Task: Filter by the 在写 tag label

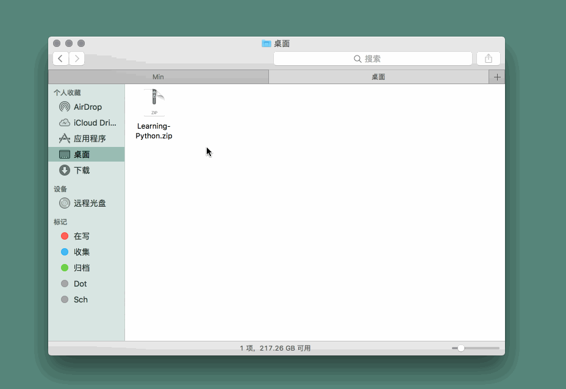Action: point(82,236)
